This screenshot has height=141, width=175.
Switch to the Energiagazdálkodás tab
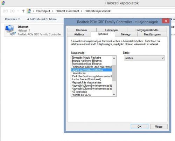(x=147, y=30)
